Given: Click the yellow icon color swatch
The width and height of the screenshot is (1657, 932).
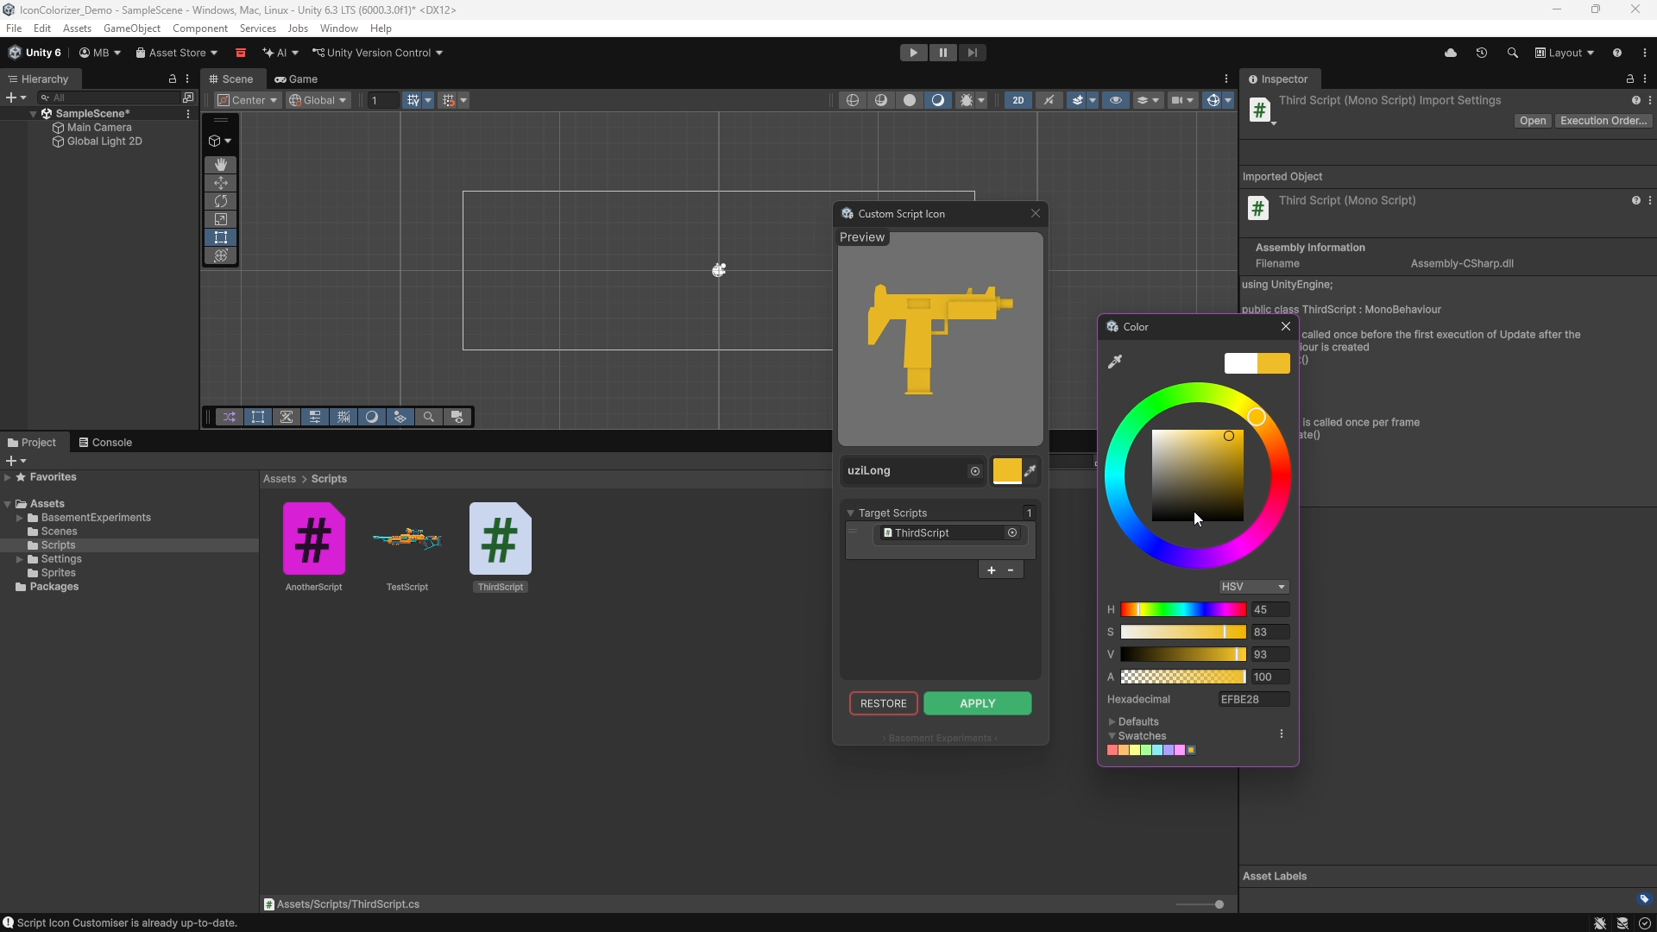Looking at the screenshot, I should click(1007, 471).
